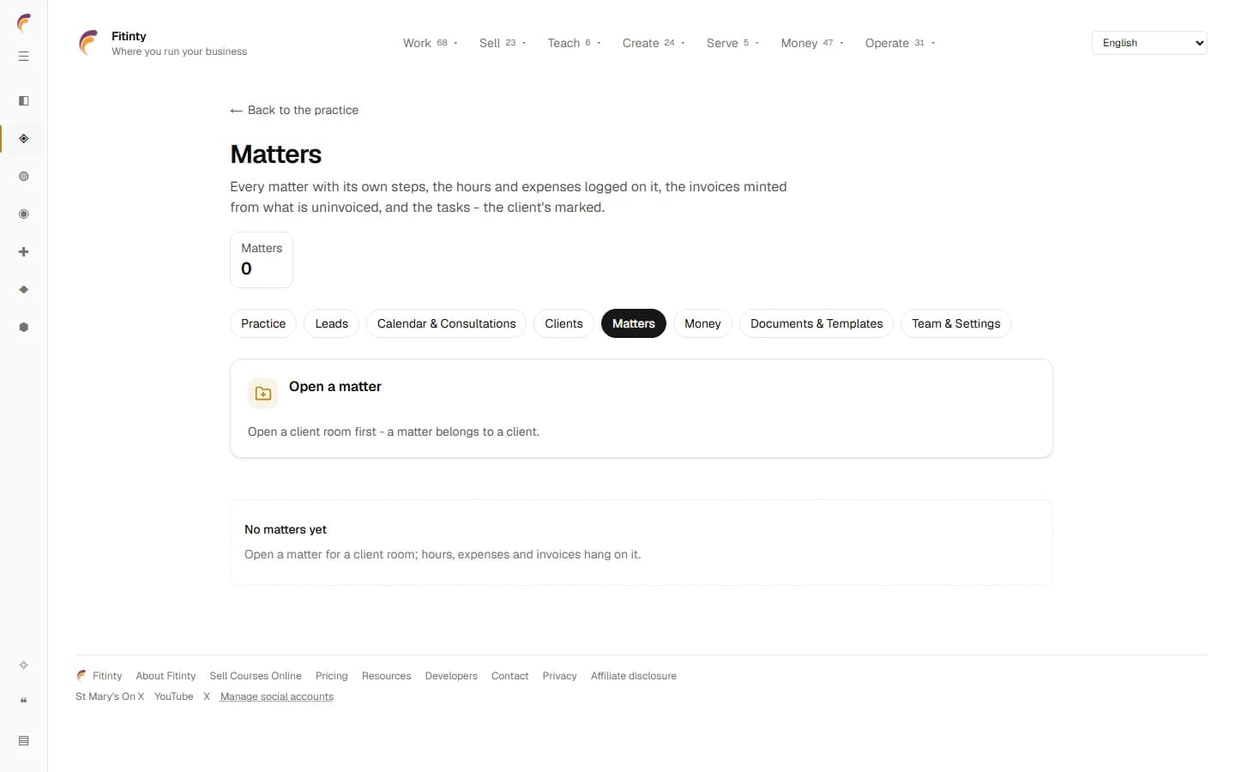Open the About Fitinty footer link
The height and width of the screenshot is (772, 1235).
coord(166,676)
